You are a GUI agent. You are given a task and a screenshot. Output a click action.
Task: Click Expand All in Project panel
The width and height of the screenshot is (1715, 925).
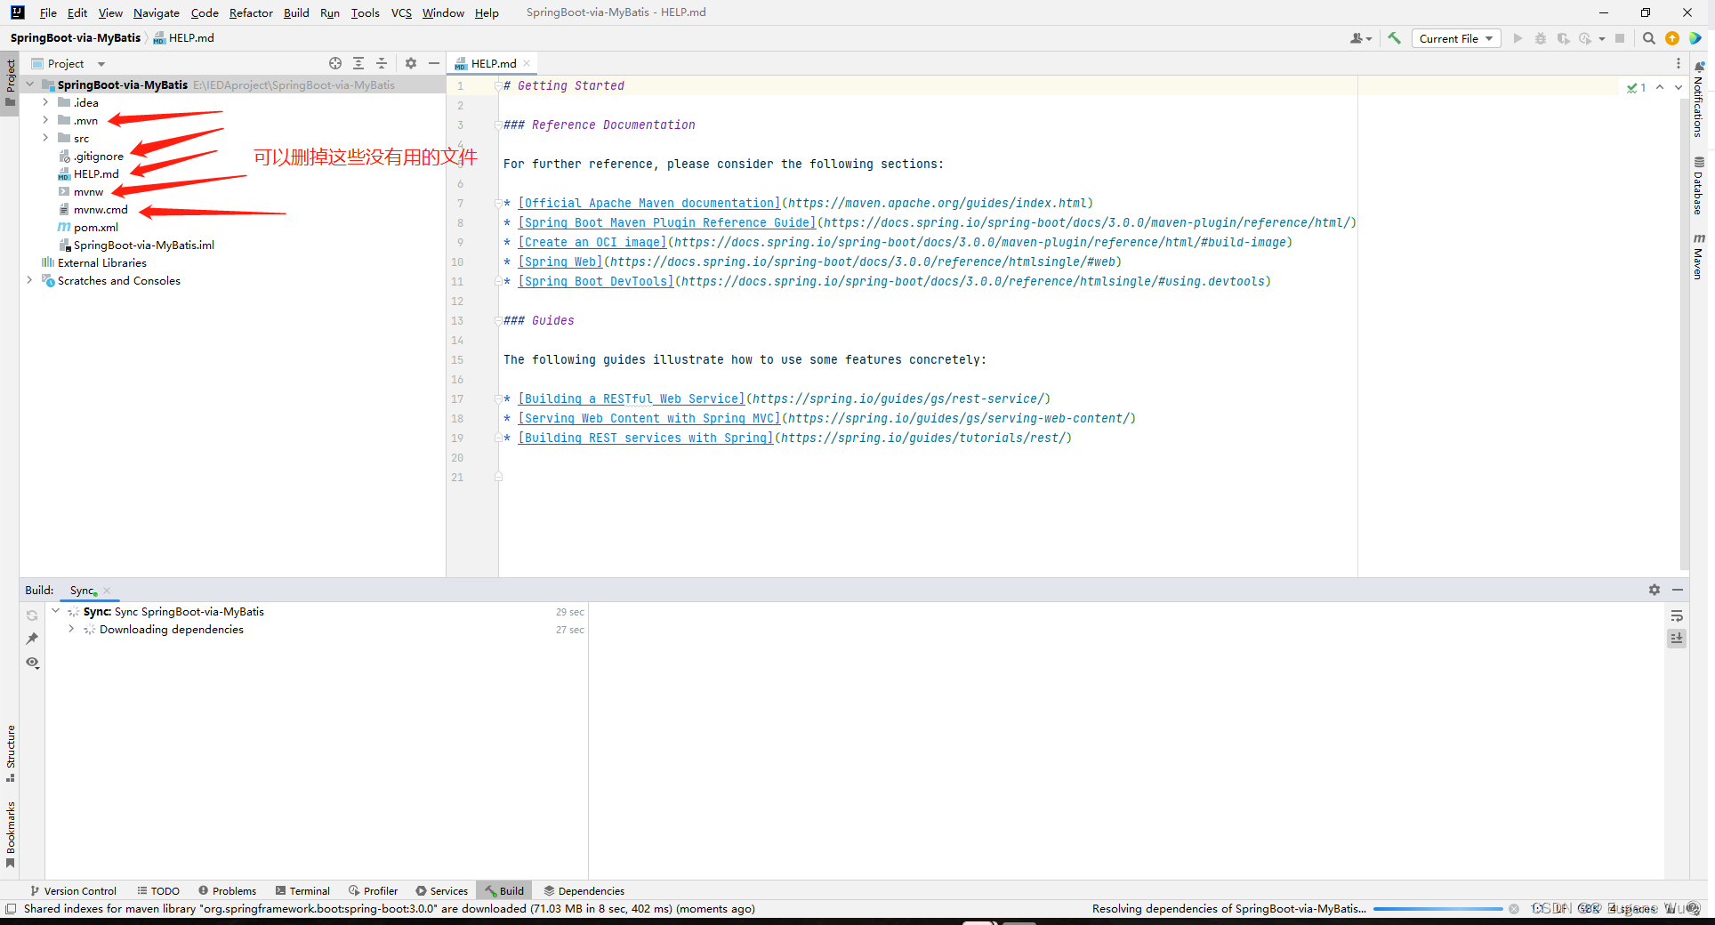tap(358, 63)
